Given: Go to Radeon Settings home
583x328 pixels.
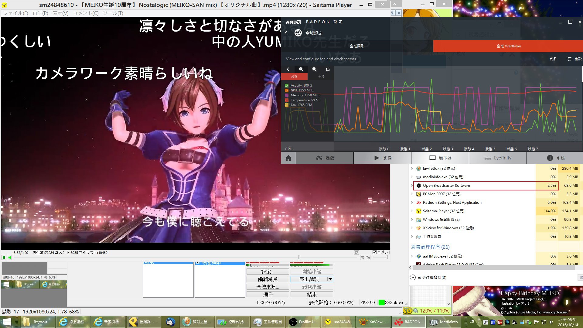Looking at the screenshot, I should point(288,158).
